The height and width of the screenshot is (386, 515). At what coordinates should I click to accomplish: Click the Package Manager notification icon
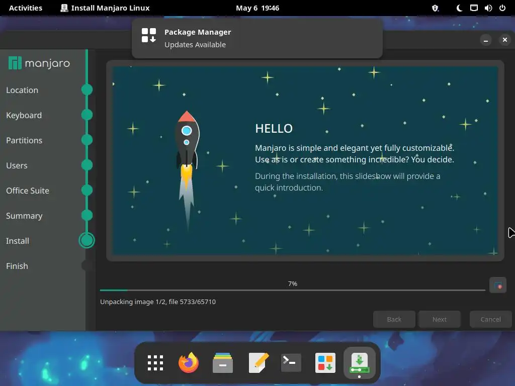[x=149, y=35]
